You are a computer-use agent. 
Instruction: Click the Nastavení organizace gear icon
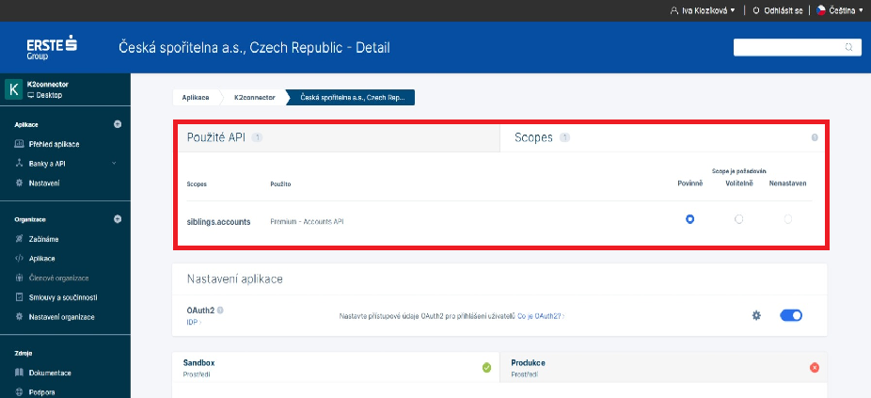19,317
